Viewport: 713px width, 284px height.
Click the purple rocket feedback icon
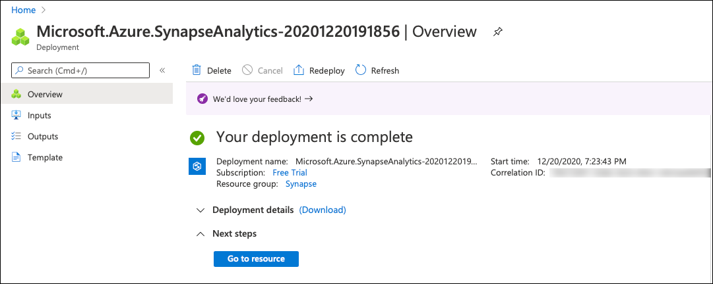[202, 99]
